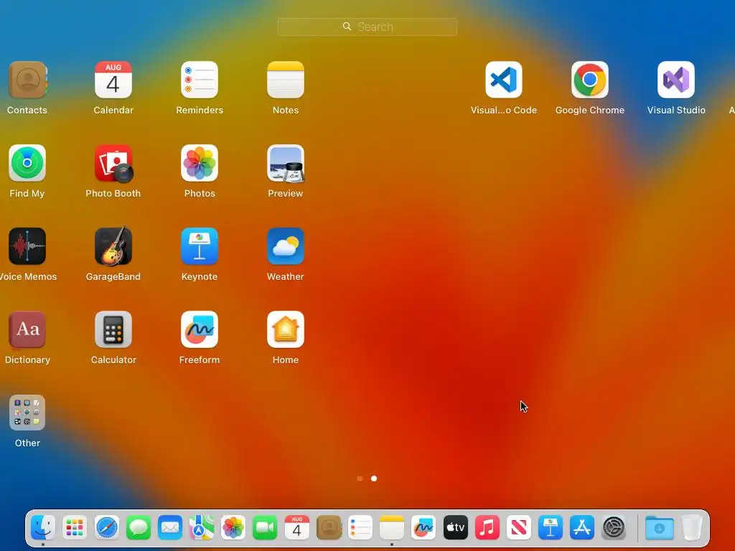735x551 pixels.
Task: Open News from the Dock
Action: 519,528
